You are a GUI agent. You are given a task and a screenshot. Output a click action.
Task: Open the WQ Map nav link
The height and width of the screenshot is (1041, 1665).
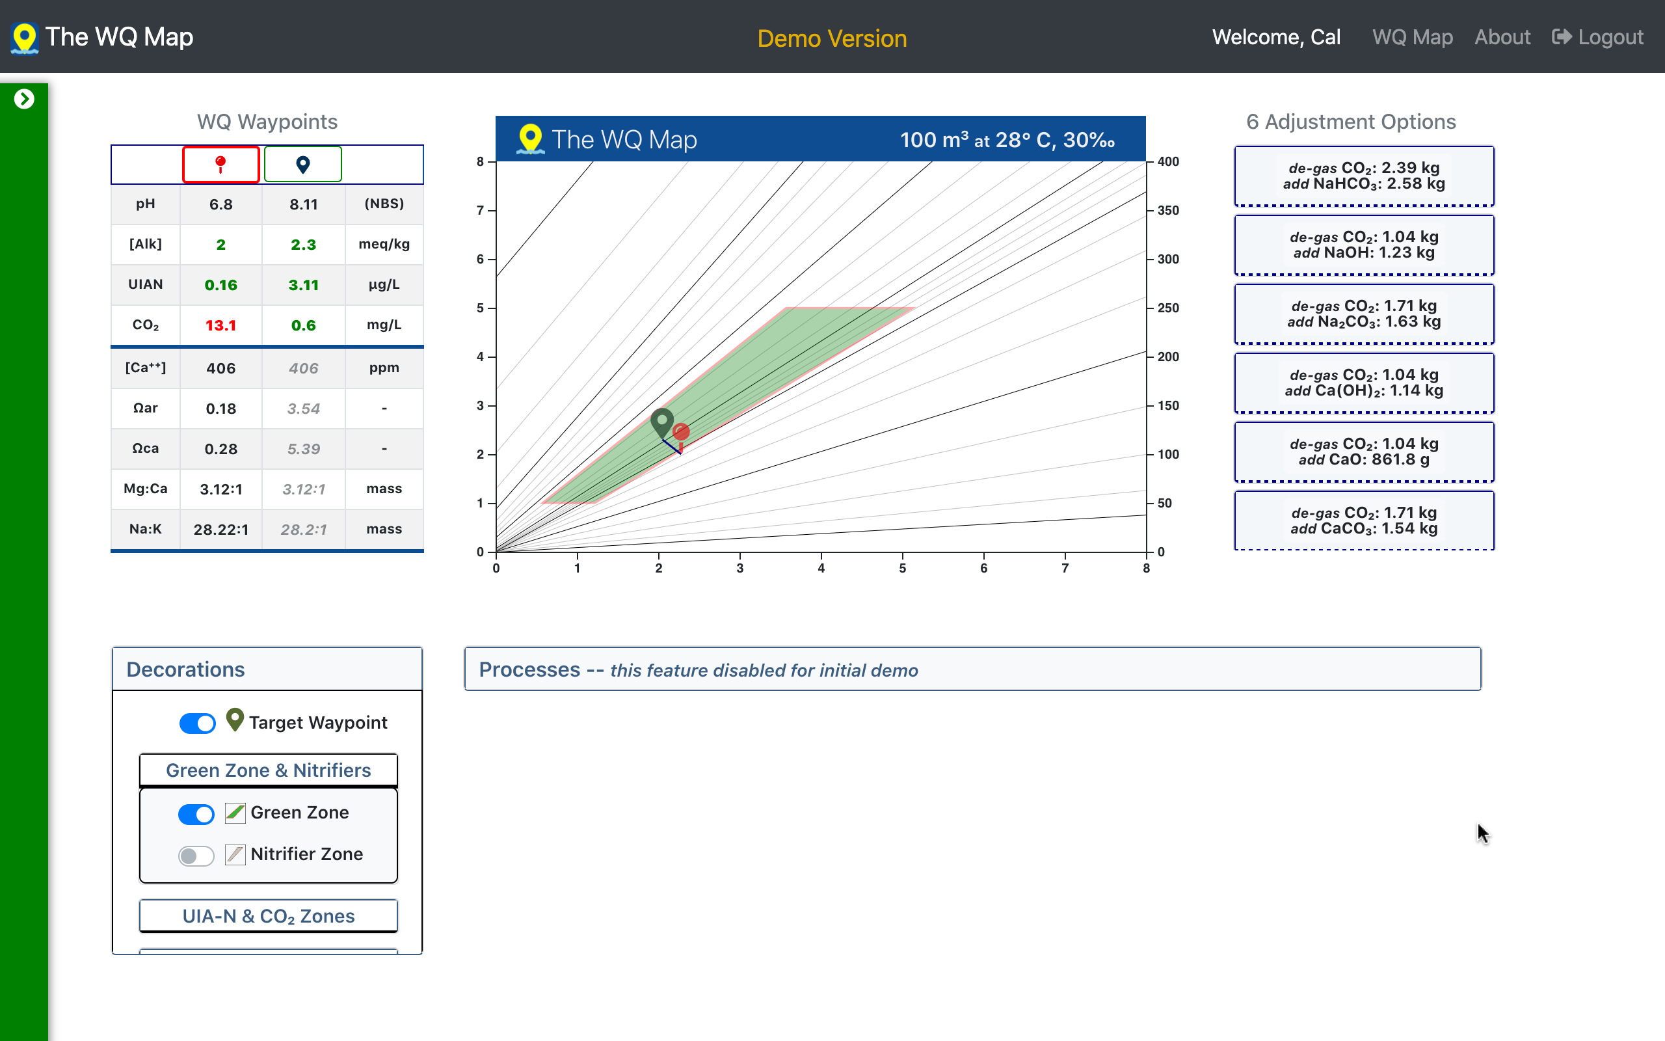1412,37
